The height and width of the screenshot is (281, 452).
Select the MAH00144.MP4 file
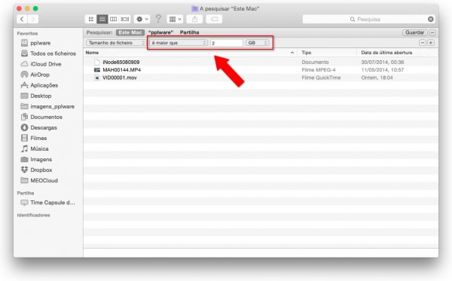pos(121,70)
